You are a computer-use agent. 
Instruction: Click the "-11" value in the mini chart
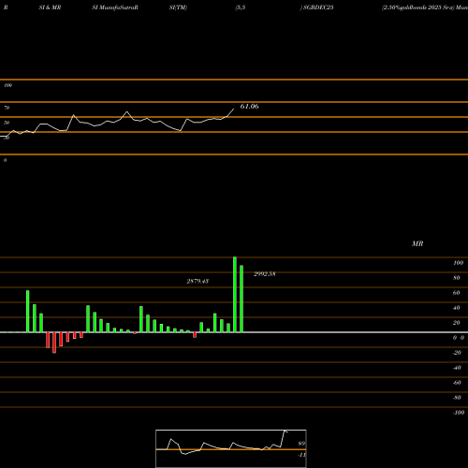coord(301,455)
